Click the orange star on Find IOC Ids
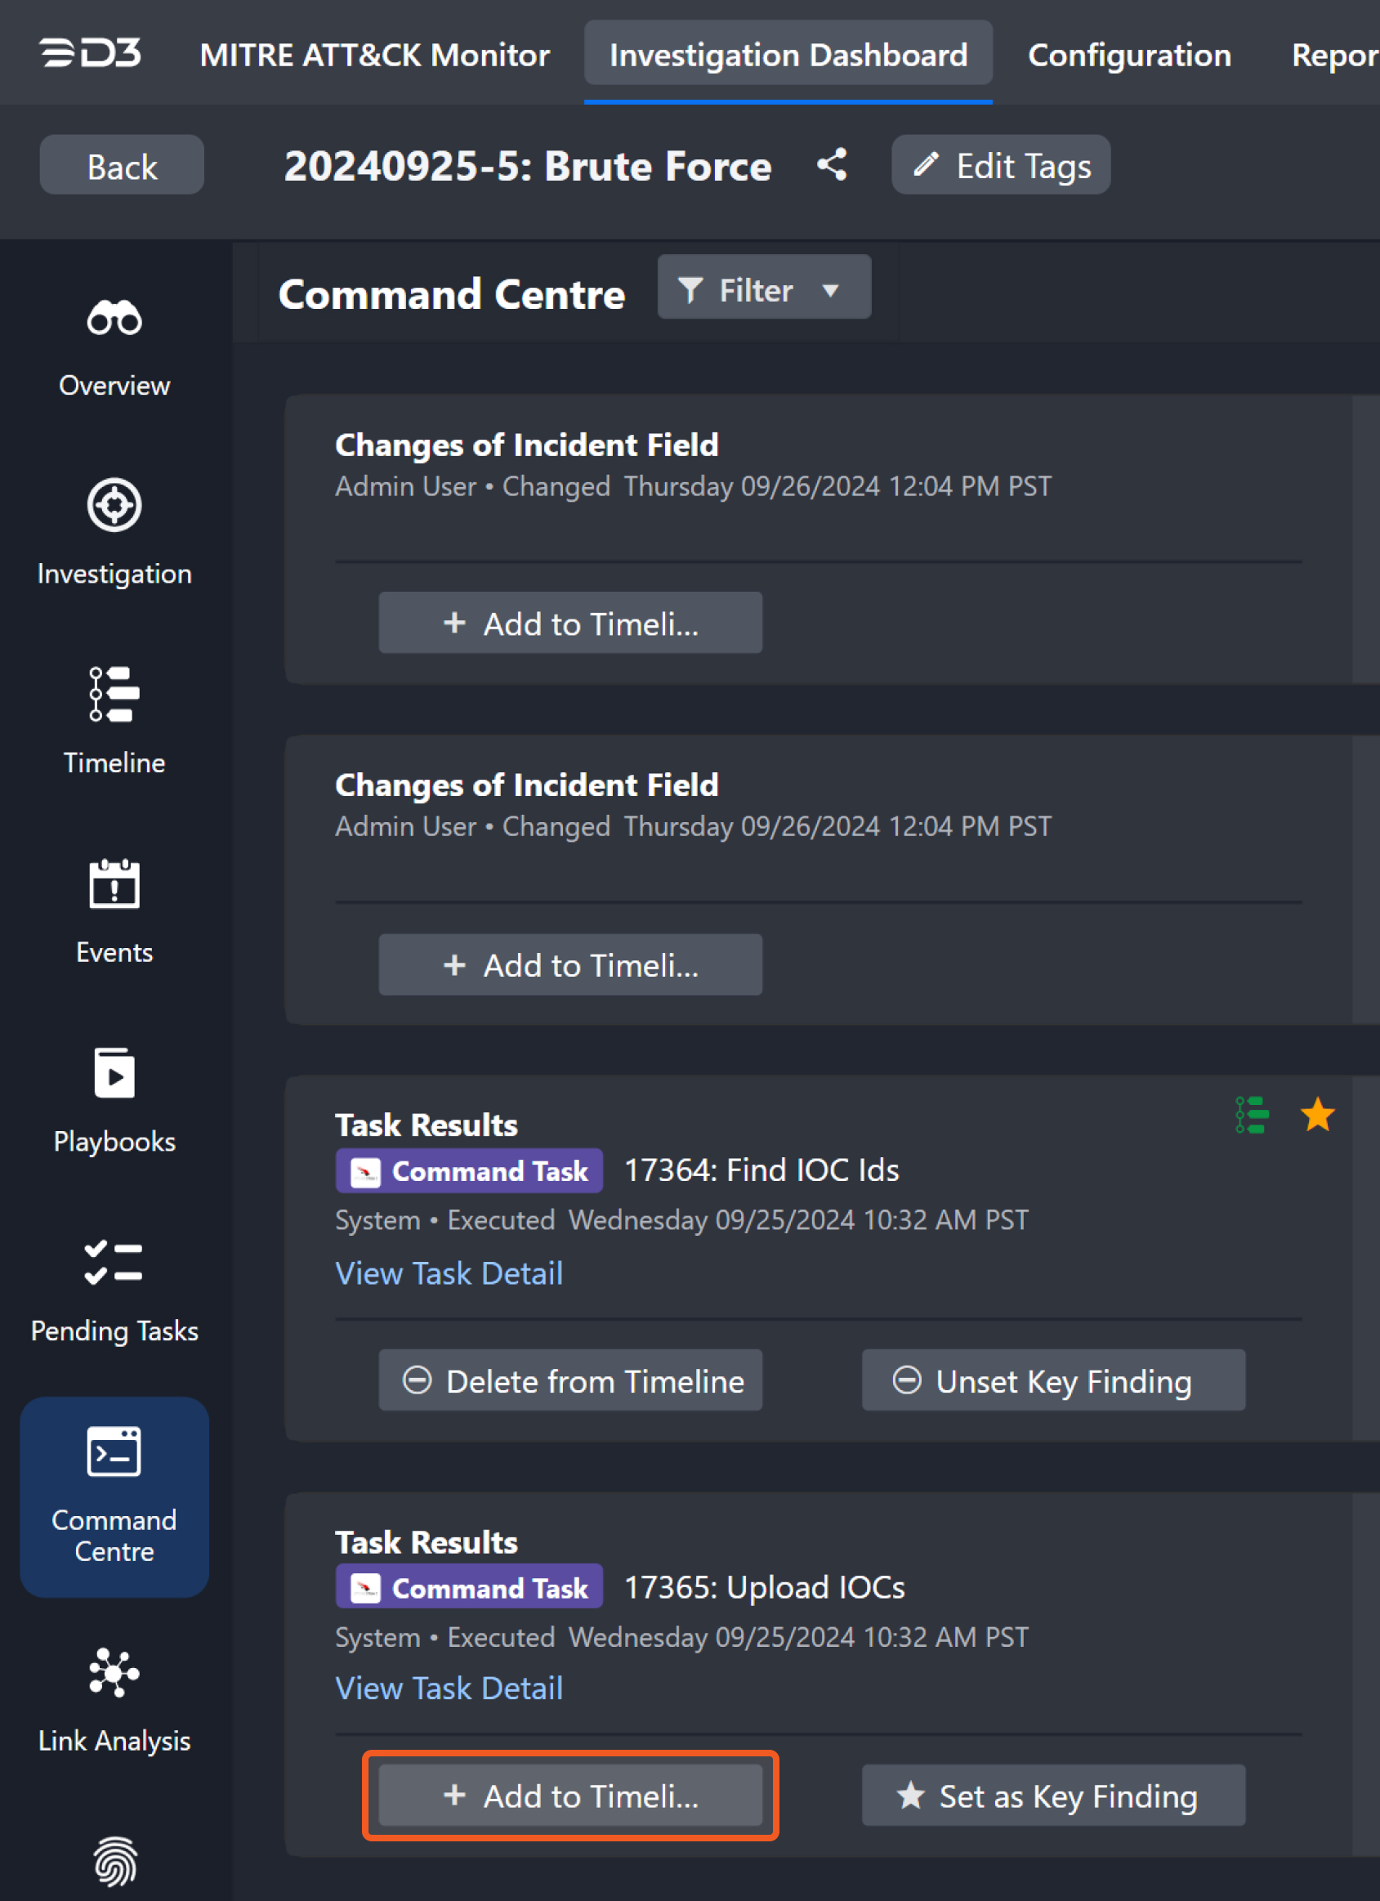This screenshot has height=1901, width=1380. (1316, 1116)
